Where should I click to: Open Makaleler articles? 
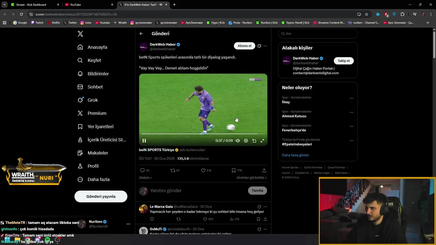93,153
